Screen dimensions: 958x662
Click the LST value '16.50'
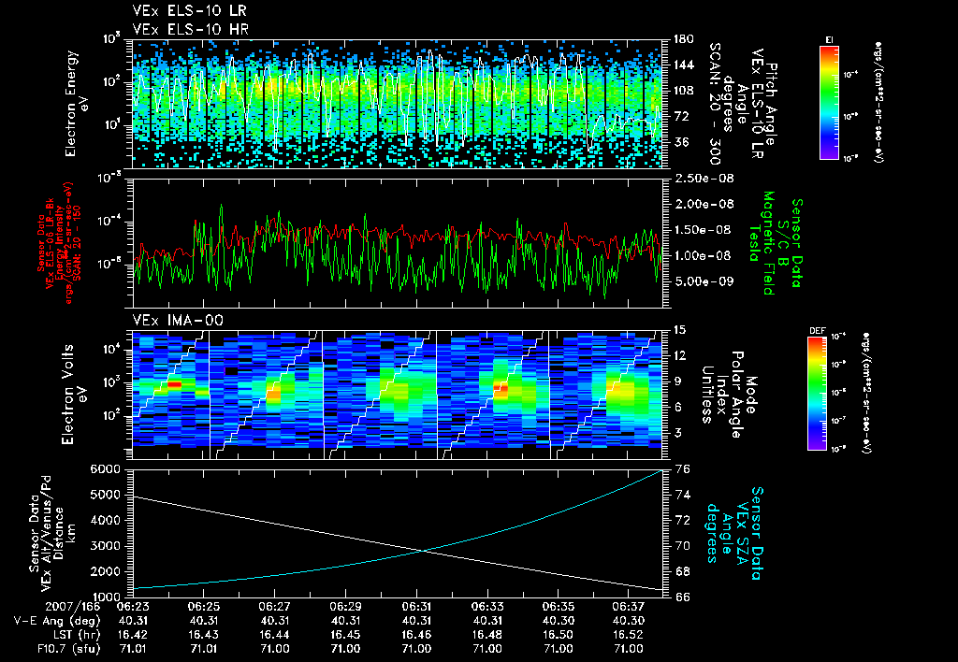558,635
